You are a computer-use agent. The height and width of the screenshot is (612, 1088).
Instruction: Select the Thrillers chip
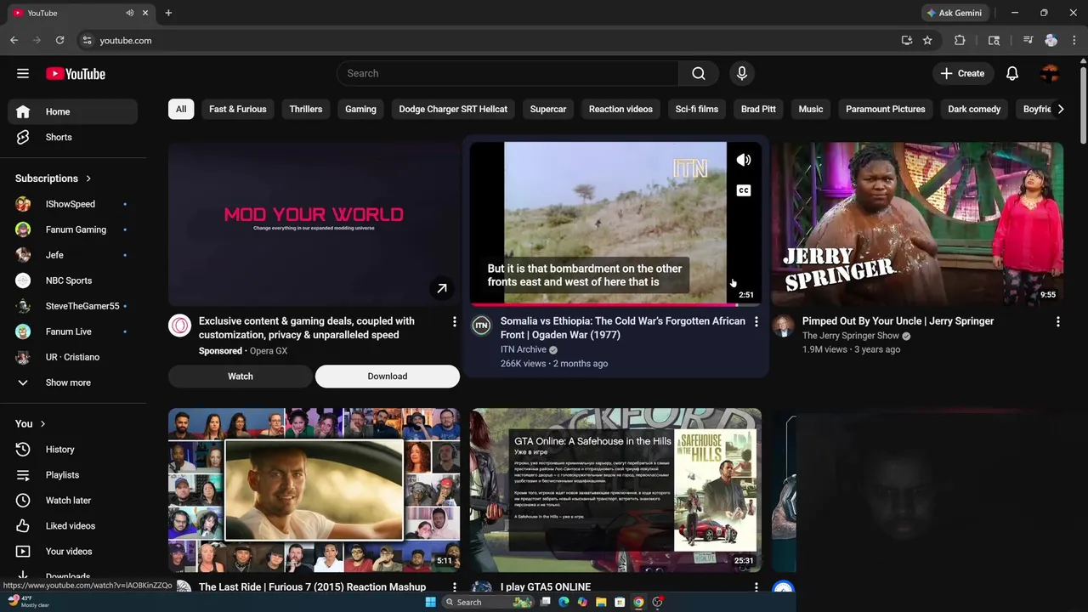[306, 109]
